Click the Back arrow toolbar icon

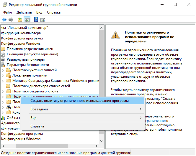pos(4,20)
